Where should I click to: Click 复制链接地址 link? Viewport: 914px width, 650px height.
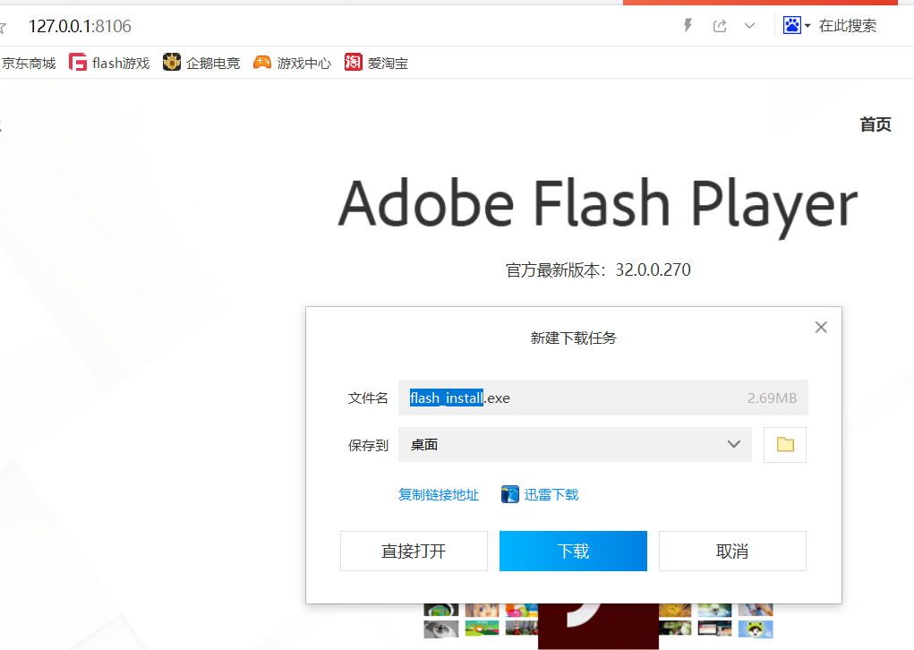click(x=439, y=495)
